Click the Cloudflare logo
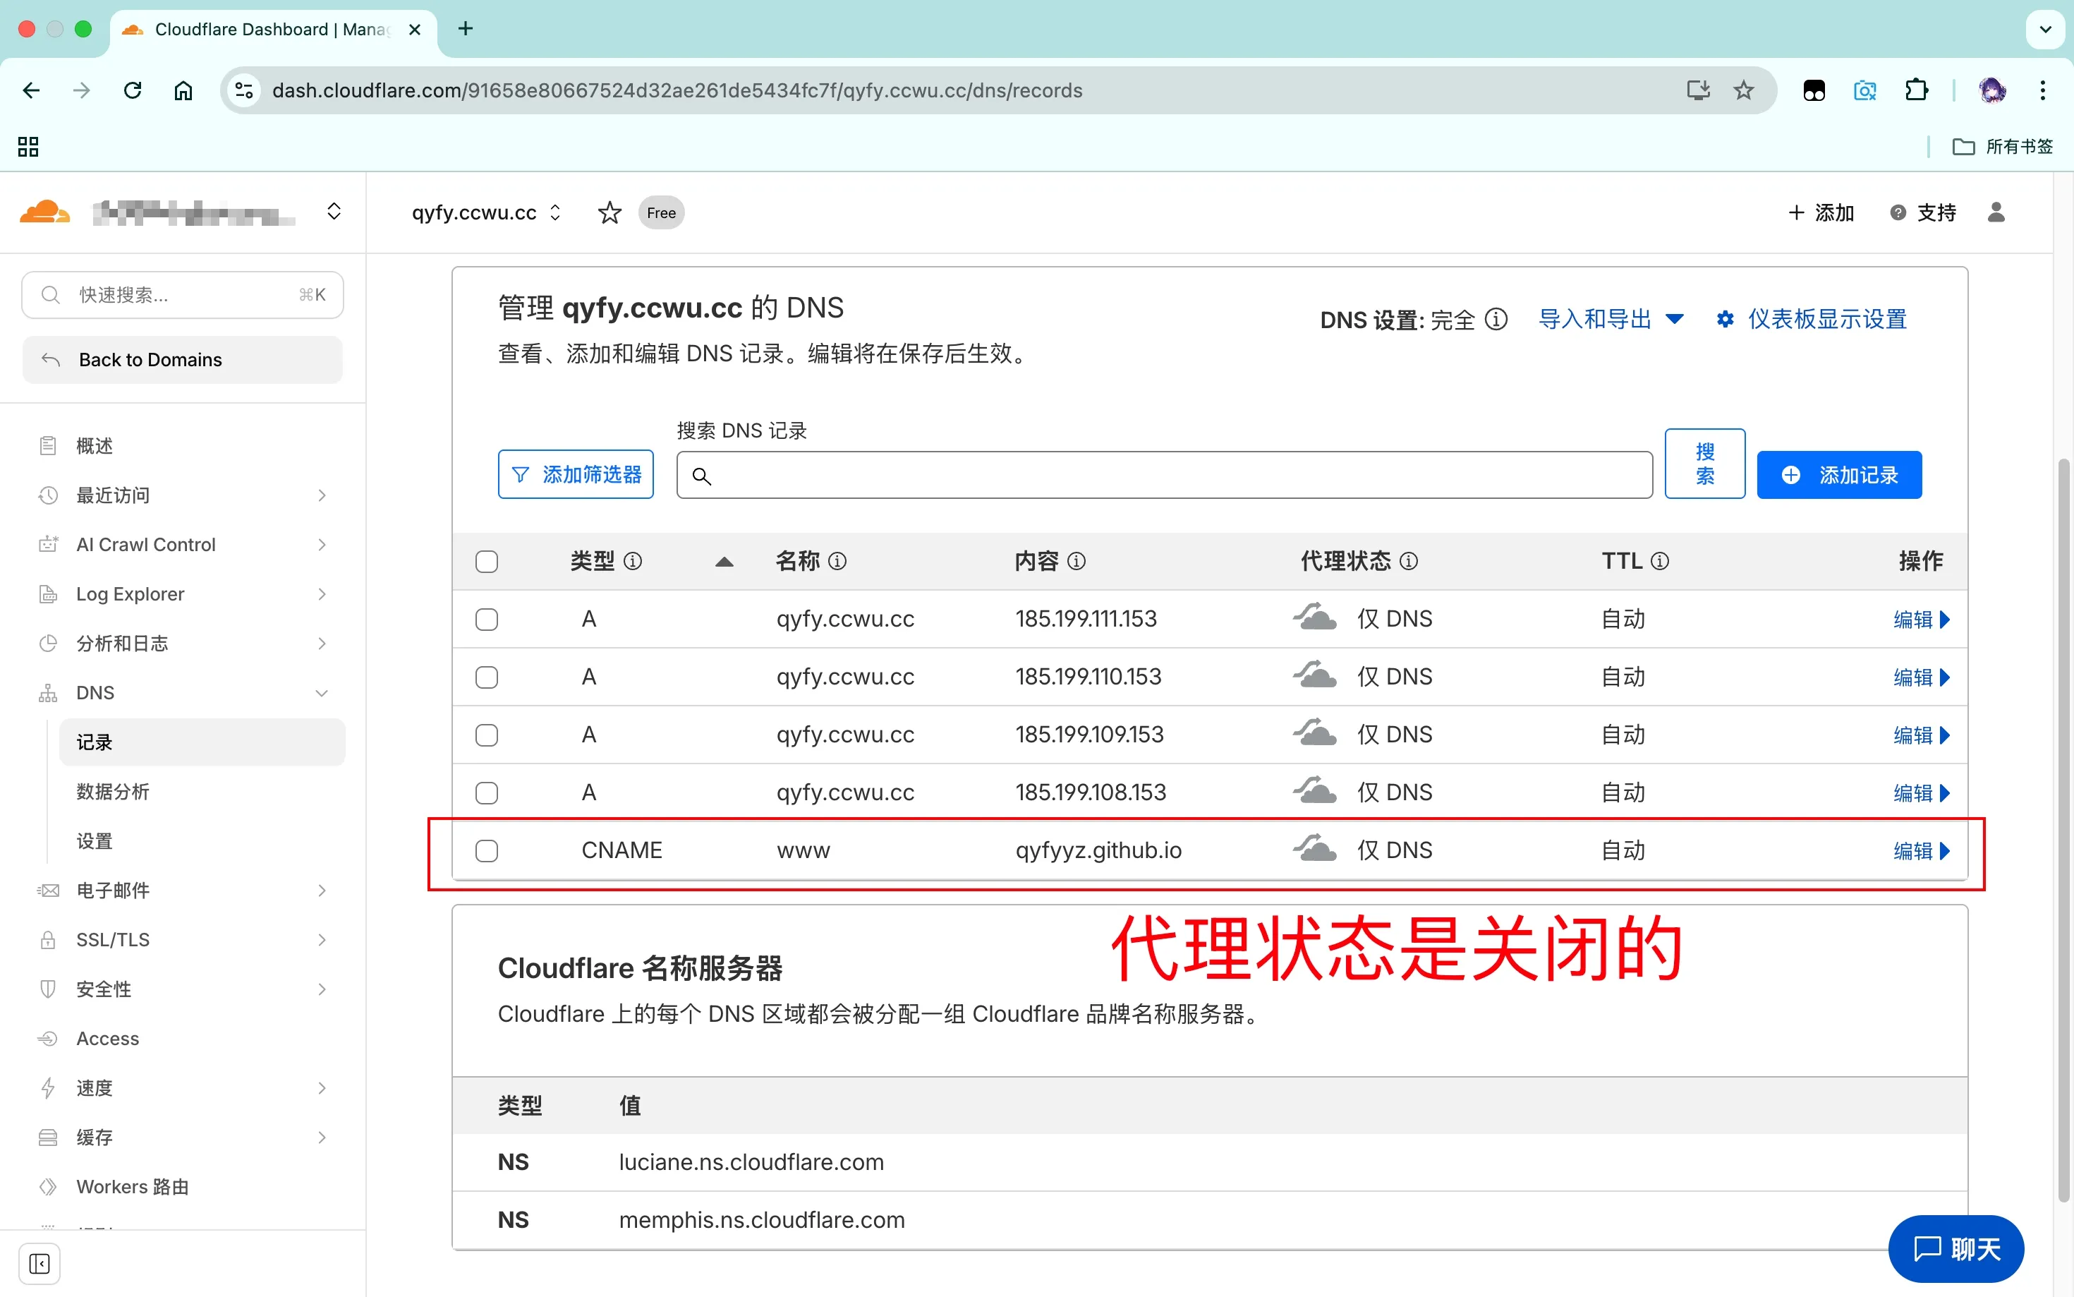This screenshot has height=1297, width=2074. (x=44, y=212)
